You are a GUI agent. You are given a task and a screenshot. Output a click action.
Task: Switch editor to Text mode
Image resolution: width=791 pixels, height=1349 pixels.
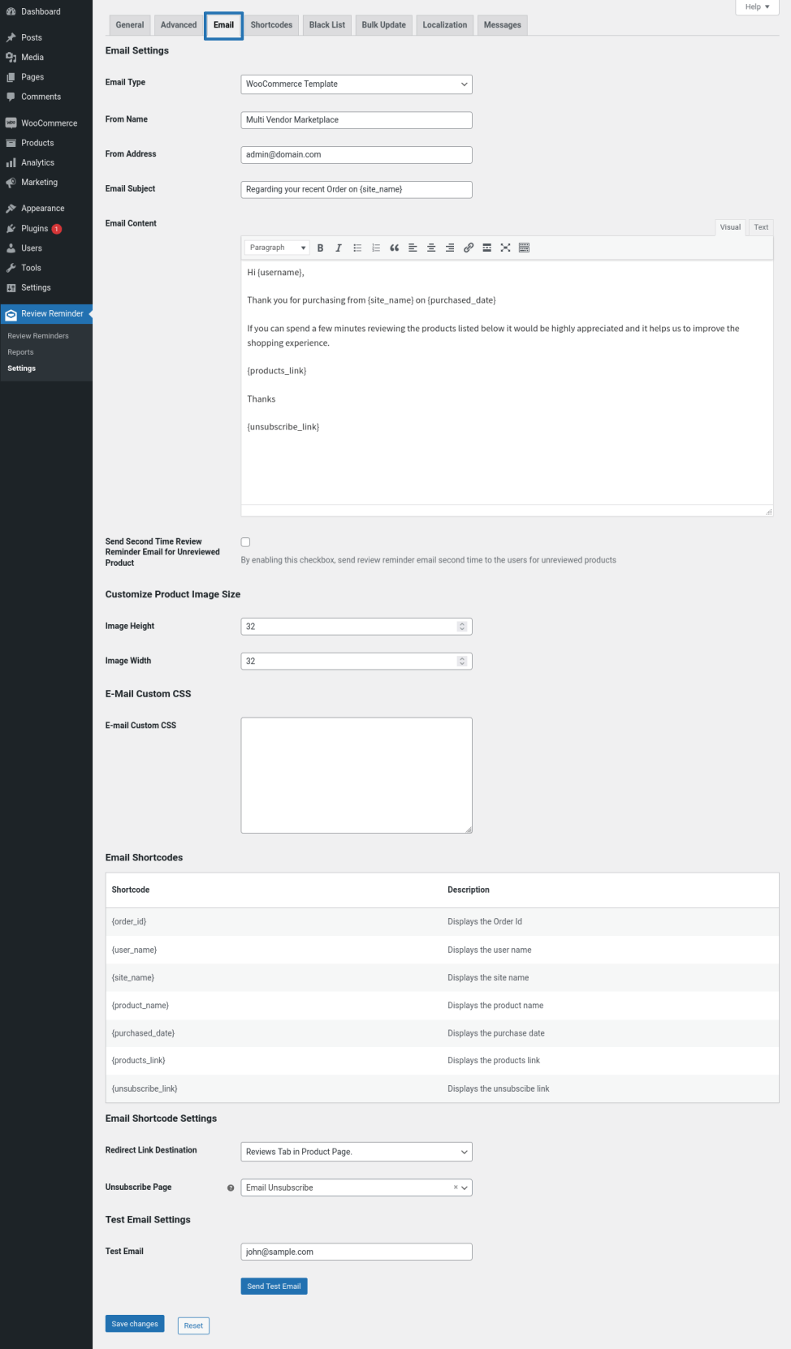(761, 227)
